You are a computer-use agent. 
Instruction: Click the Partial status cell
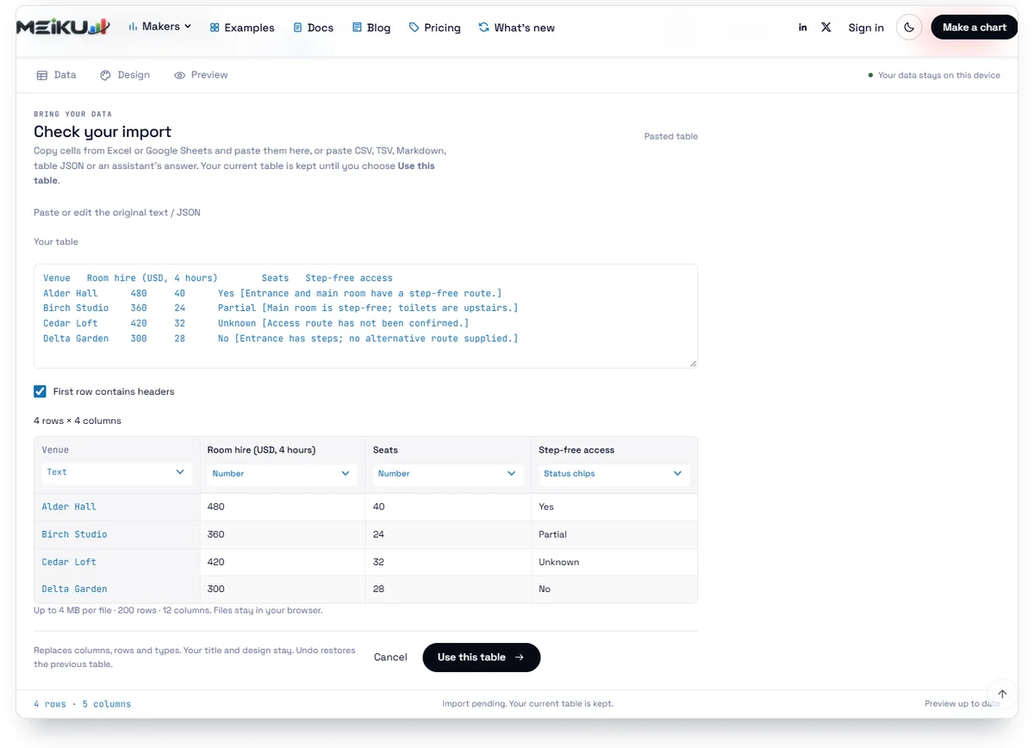[614, 534]
